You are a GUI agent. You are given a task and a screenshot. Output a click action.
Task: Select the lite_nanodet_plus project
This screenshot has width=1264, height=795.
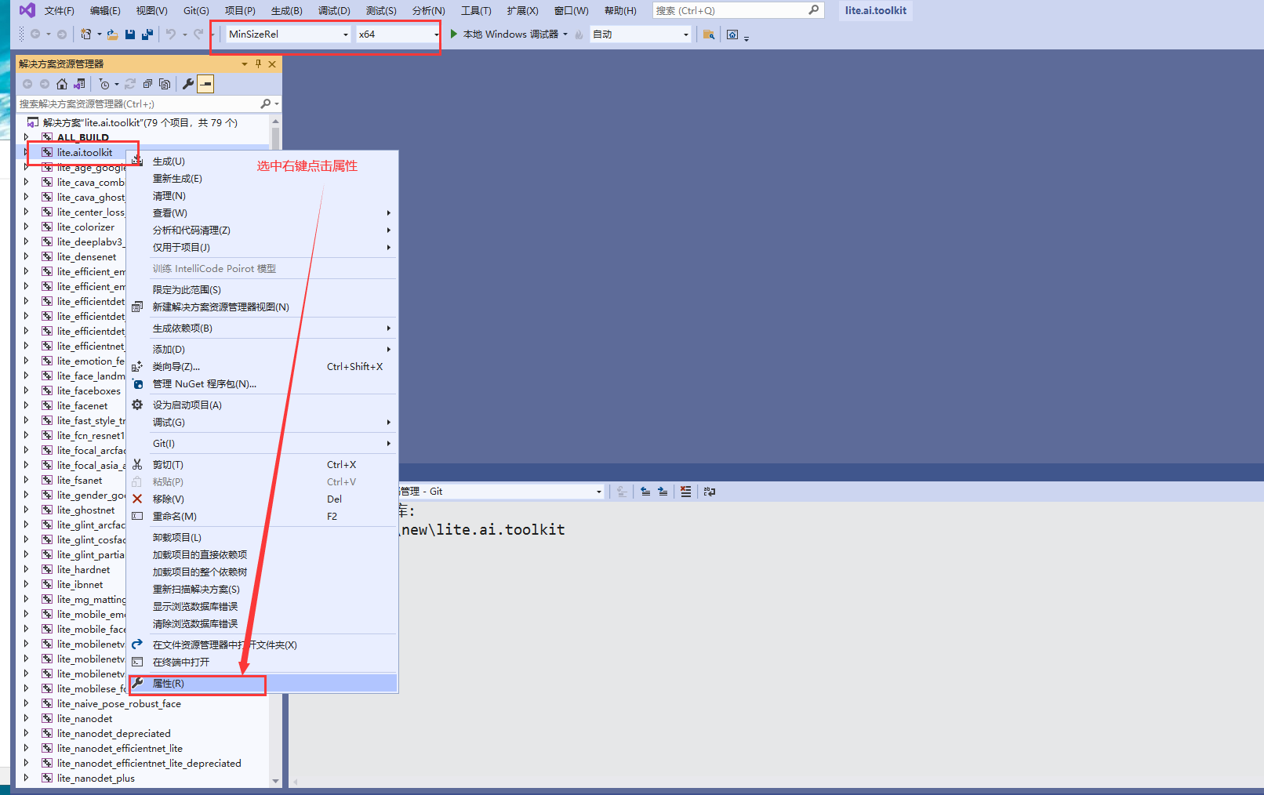point(96,778)
